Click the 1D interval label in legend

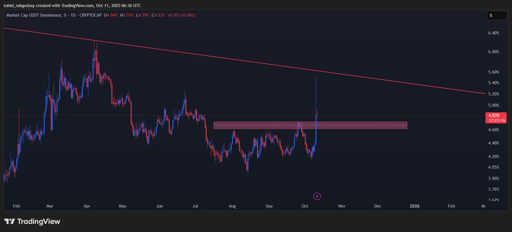tap(73, 15)
